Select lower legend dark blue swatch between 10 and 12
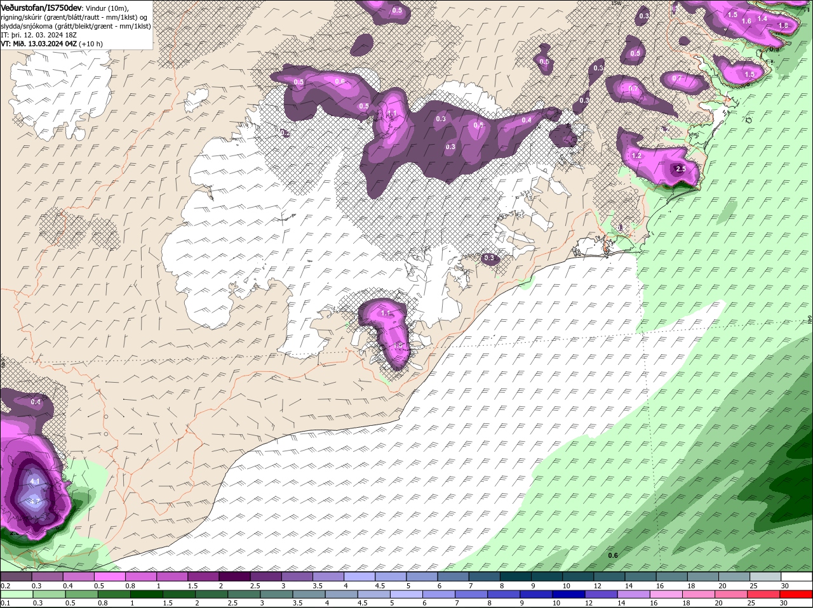Viewport: 813px width, 608px height. click(x=569, y=594)
